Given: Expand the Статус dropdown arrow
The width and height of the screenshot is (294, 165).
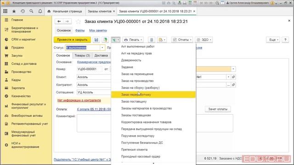Looking at the screenshot, I should click(102, 48).
